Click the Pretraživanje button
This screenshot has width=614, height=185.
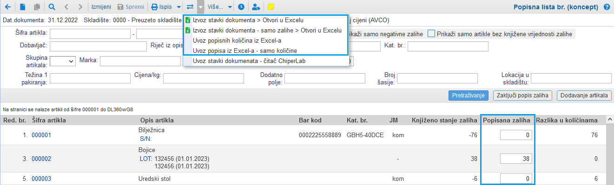469,96
